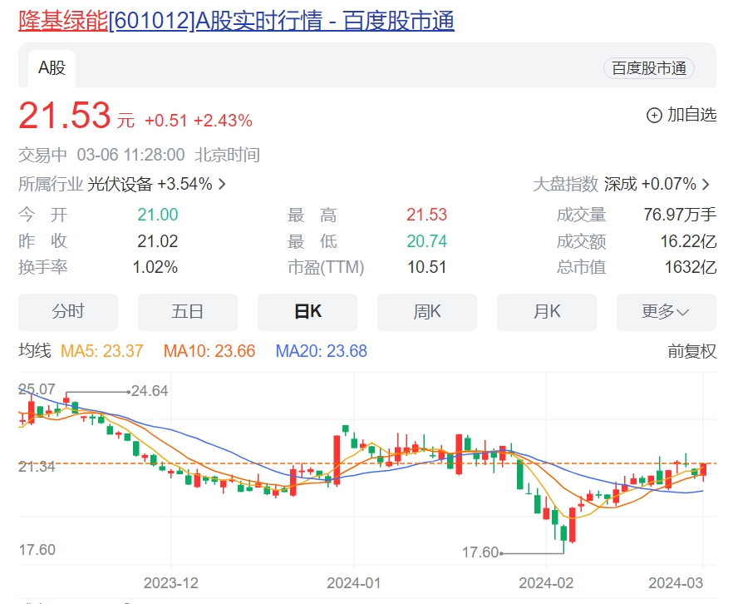
Task: Select the A股 tab
Action: [52, 68]
